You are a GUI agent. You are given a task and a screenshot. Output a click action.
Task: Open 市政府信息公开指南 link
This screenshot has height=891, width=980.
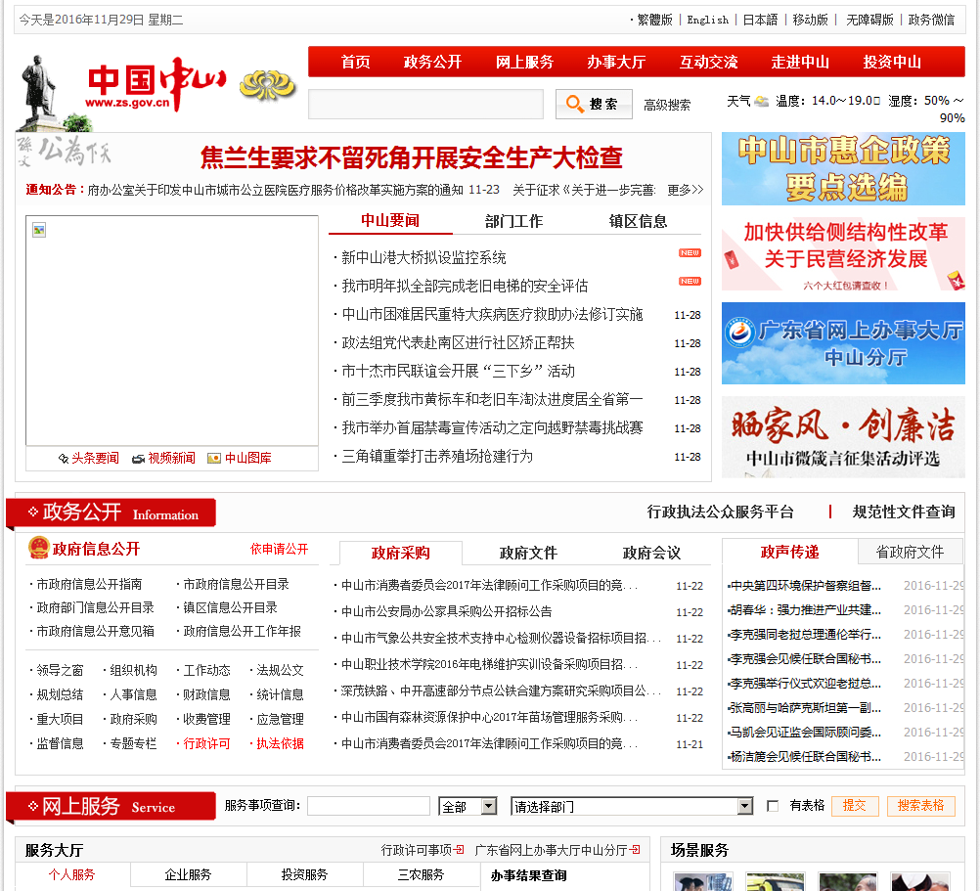pos(89,584)
